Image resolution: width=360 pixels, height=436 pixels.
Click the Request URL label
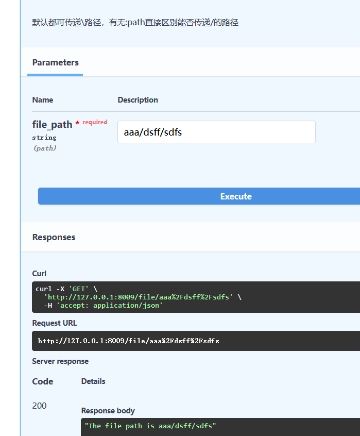click(x=55, y=323)
